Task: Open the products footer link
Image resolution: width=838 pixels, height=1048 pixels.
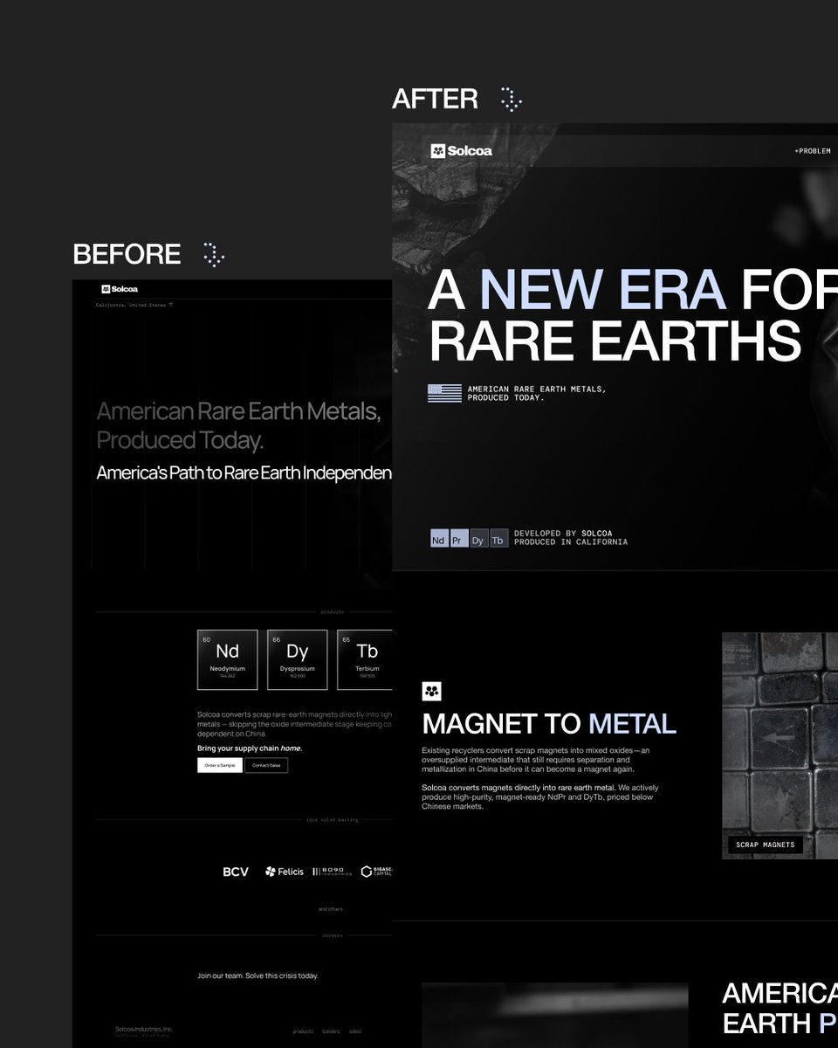Action: [x=303, y=1031]
